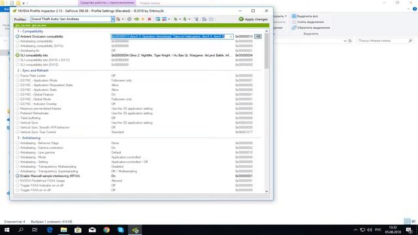Select the Triple buffering row
The image size is (418, 235).
click(138, 117)
